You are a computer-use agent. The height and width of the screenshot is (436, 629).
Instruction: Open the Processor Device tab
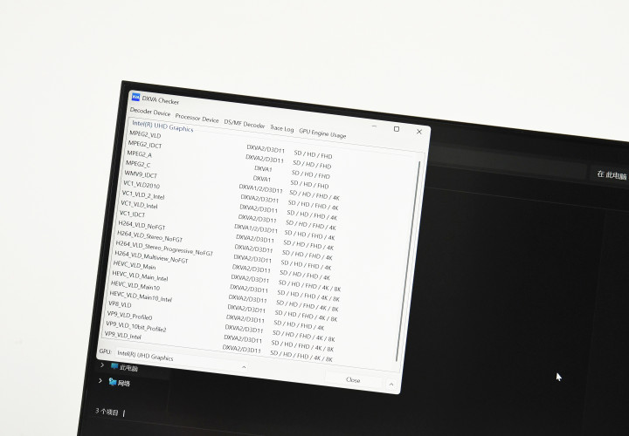pyautogui.click(x=197, y=119)
